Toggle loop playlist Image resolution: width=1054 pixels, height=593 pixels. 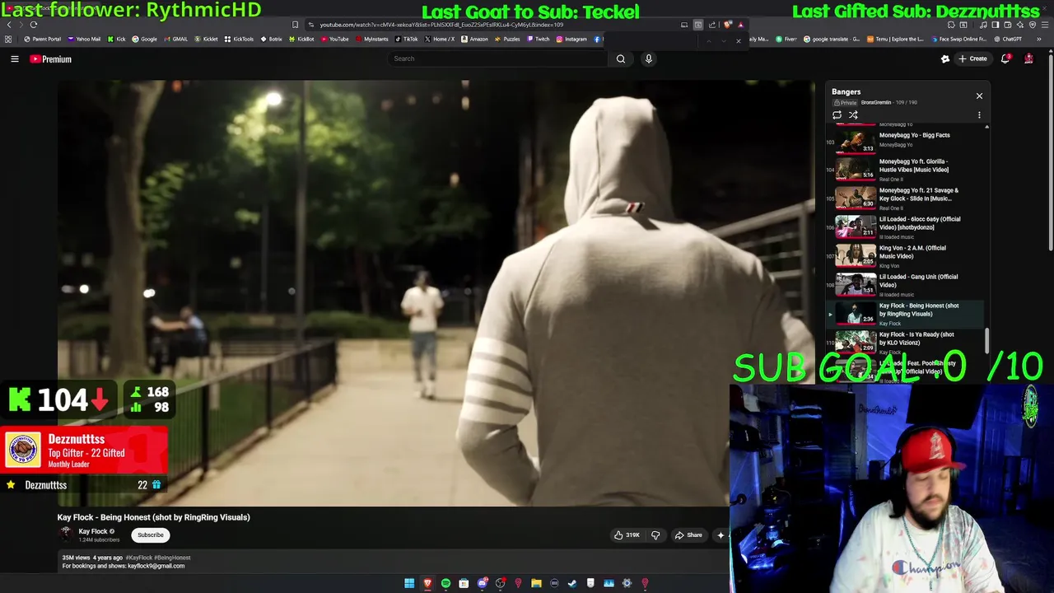pos(837,115)
